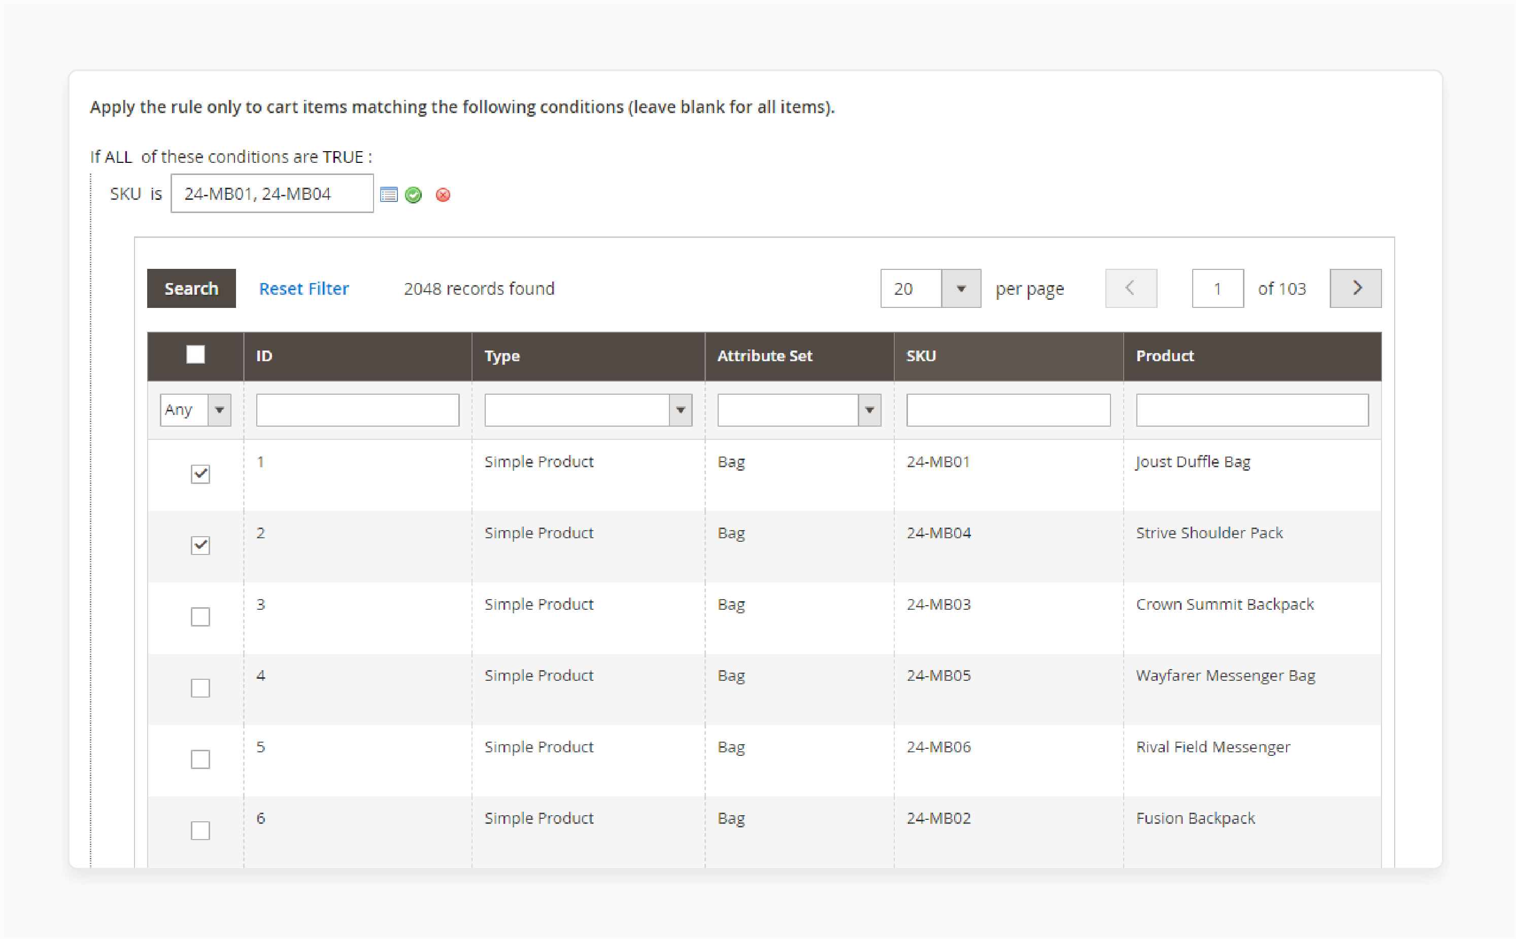Sort by Type column header
1516x939 pixels.
(588, 356)
